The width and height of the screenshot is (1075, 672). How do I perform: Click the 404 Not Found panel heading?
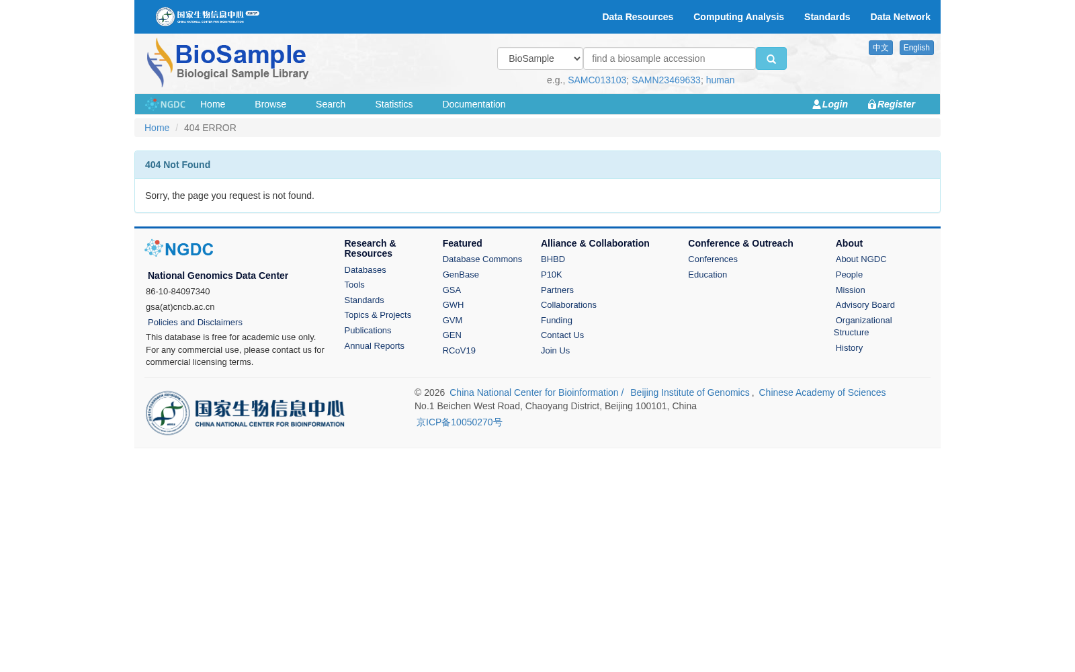537,165
